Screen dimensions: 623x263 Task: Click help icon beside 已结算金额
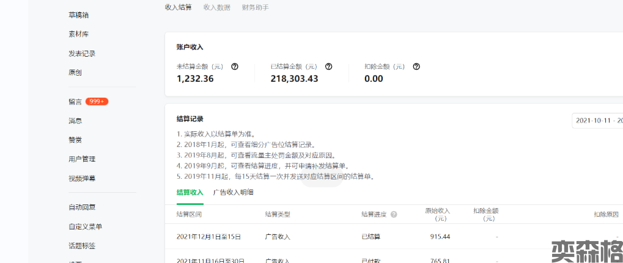(x=328, y=67)
